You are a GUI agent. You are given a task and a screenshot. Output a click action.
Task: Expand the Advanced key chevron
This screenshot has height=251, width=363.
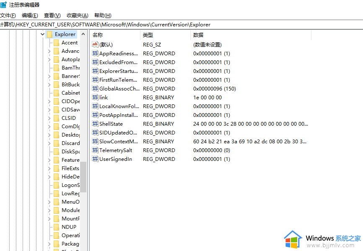tap(49, 51)
